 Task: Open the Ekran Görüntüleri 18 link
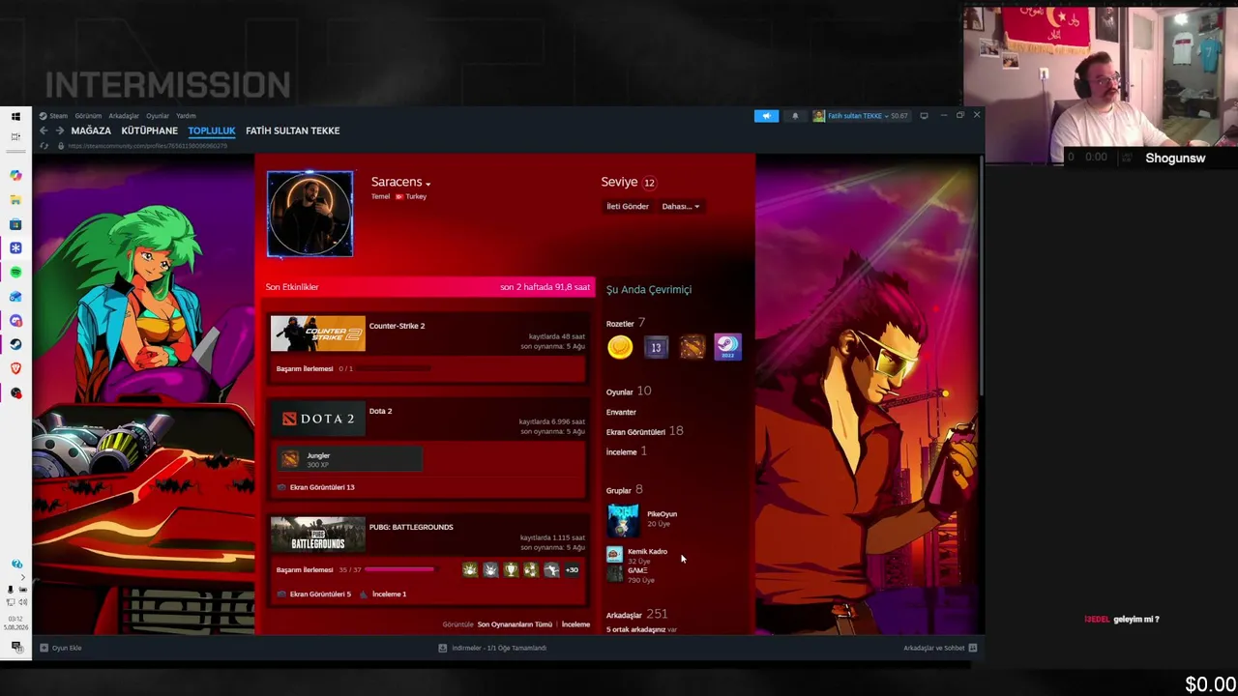(645, 431)
